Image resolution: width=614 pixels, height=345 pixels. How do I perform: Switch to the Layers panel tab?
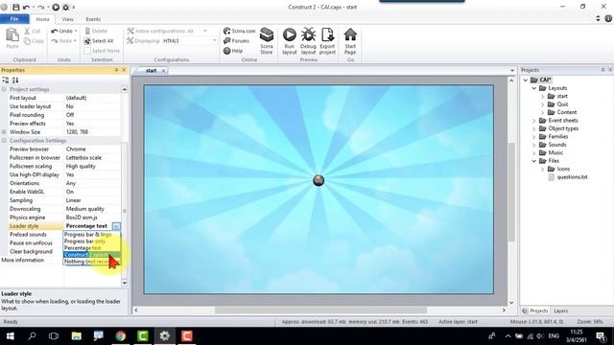560,310
